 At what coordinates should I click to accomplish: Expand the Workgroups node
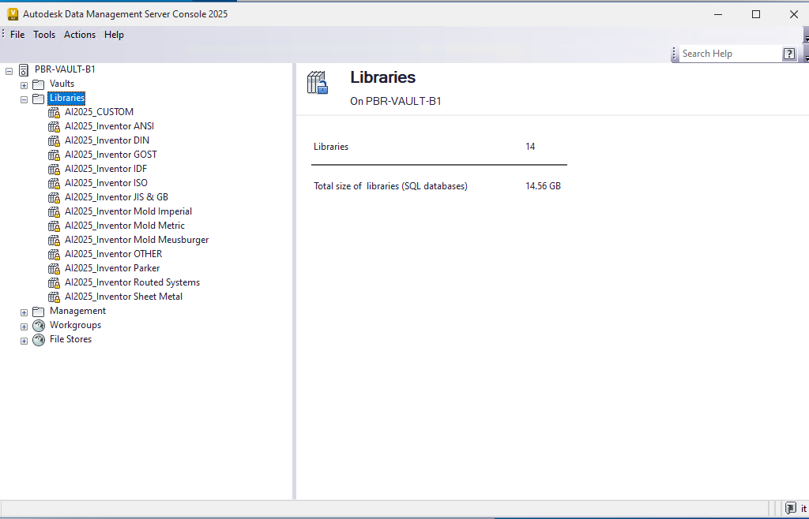(x=24, y=327)
